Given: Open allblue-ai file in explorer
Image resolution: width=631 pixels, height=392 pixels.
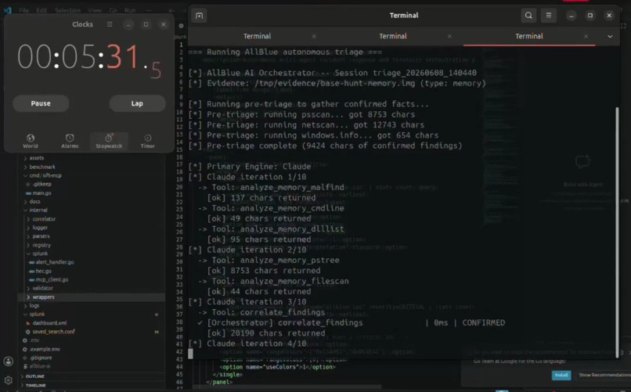Looking at the screenshot, I should coord(40,366).
